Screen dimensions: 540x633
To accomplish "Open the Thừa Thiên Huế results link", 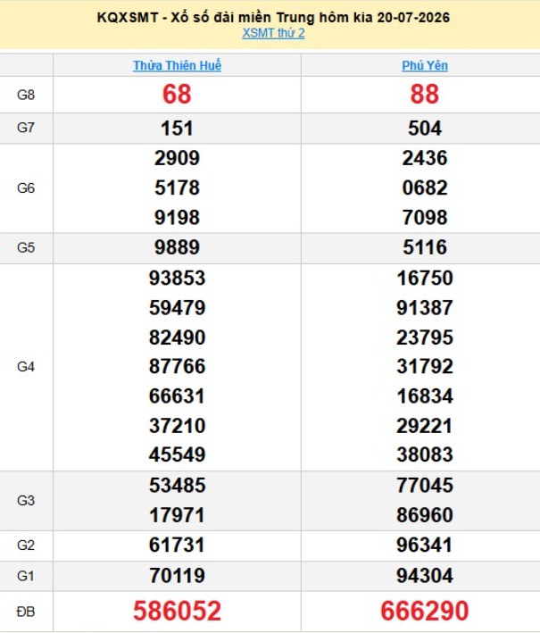I will pos(178,65).
